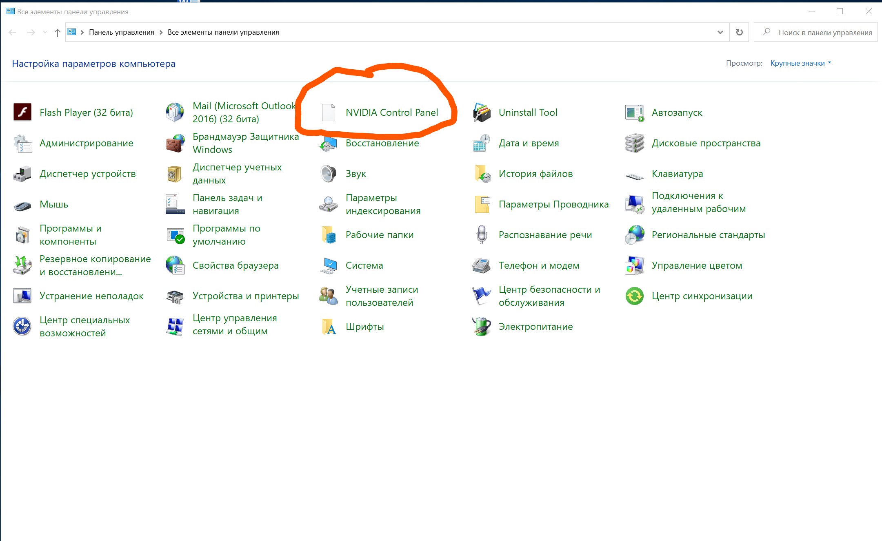Screen dimensions: 882x541
Task: Go up one folder level
Action: (x=57, y=33)
